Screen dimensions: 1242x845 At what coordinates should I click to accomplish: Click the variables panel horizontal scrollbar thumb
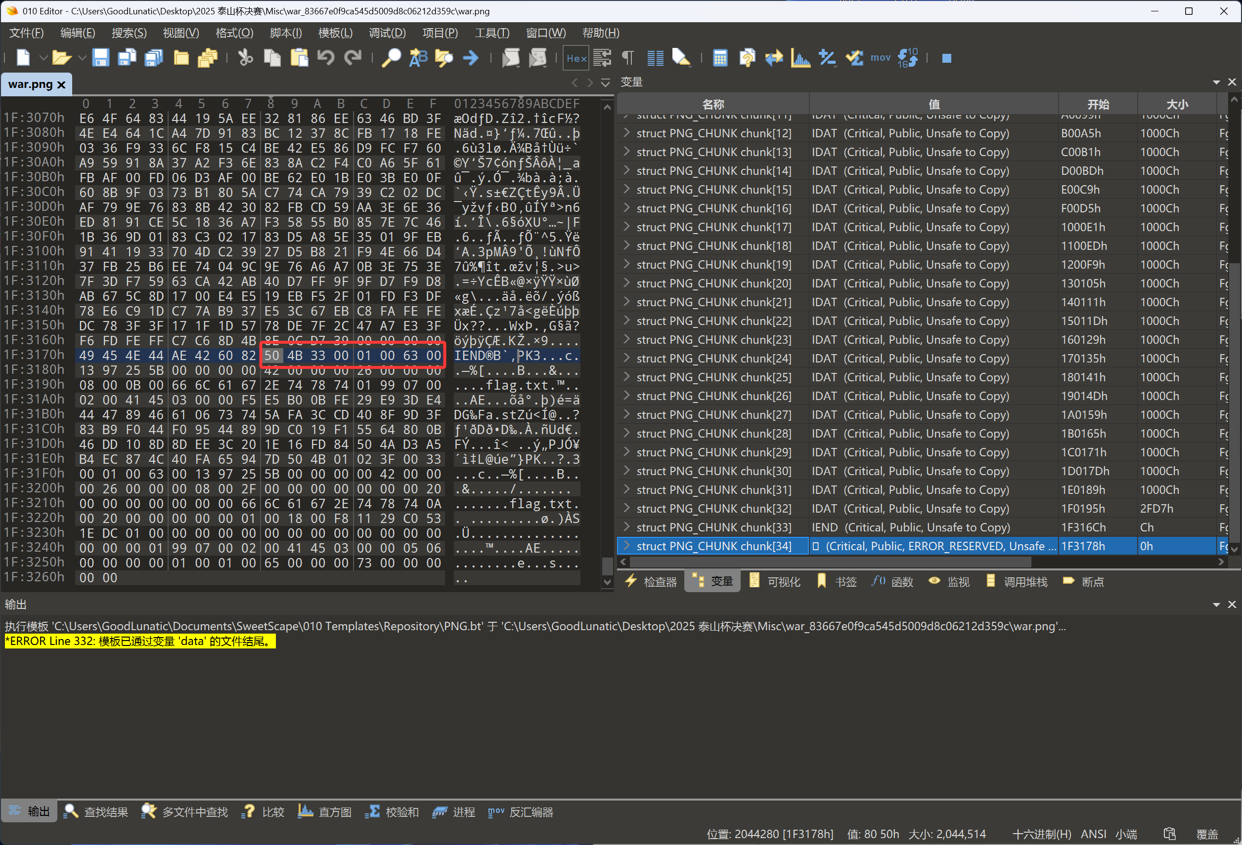(831, 562)
